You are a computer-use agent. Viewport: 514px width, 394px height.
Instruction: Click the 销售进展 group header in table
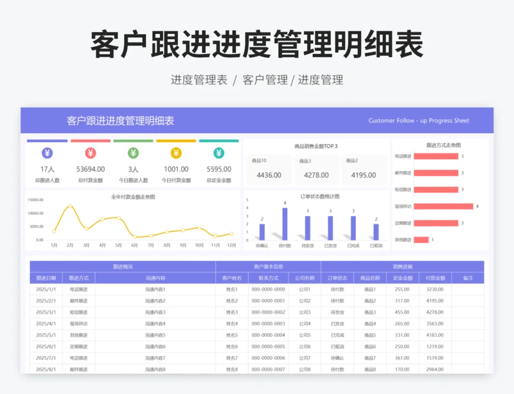tap(403, 267)
